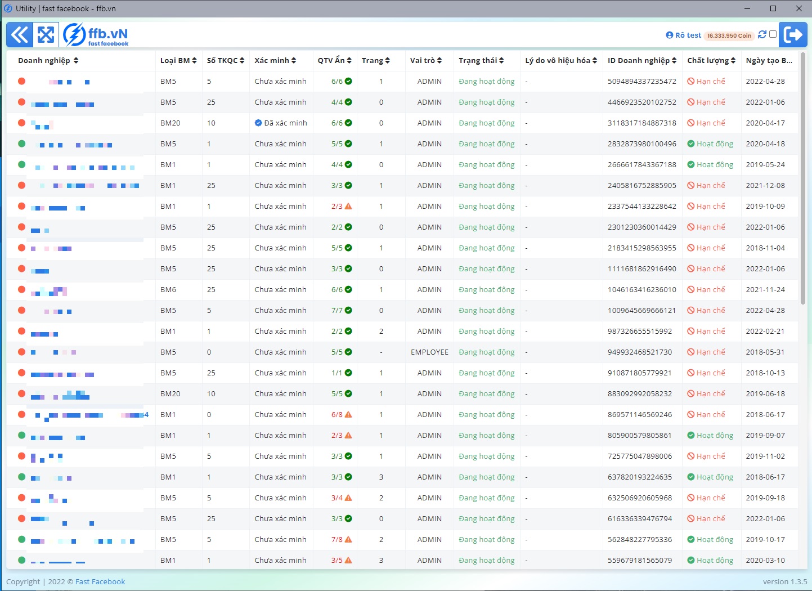Click Hoạt động check icon for ID 559679181565079

[690, 560]
